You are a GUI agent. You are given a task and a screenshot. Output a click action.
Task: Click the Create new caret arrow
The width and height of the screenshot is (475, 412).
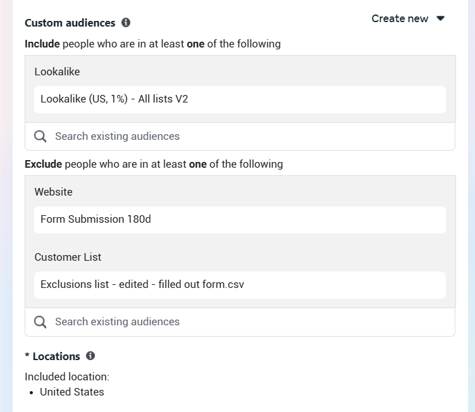coord(440,18)
